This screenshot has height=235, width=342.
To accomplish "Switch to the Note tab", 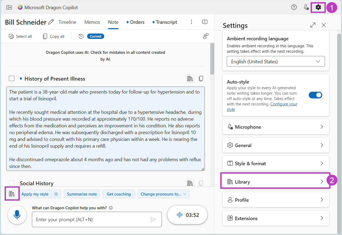I will tap(113, 22).
